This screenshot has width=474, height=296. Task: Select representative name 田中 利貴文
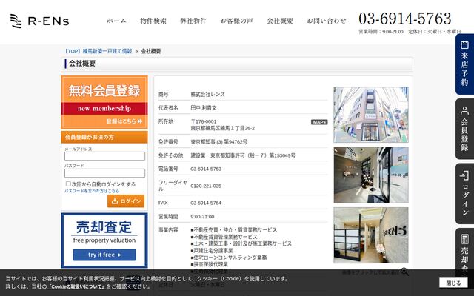point(204,108)
